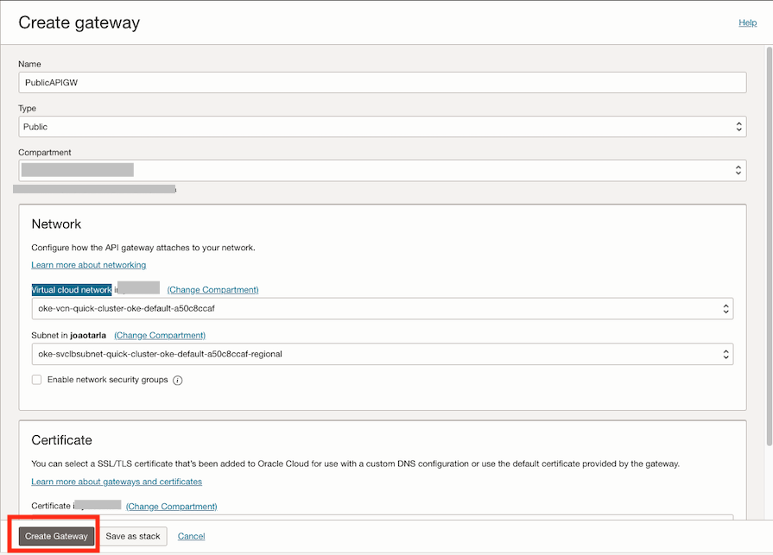
Task: Open the Virtual cloud network dropdown
Action: pyautogui.click(x=382, y=309)
